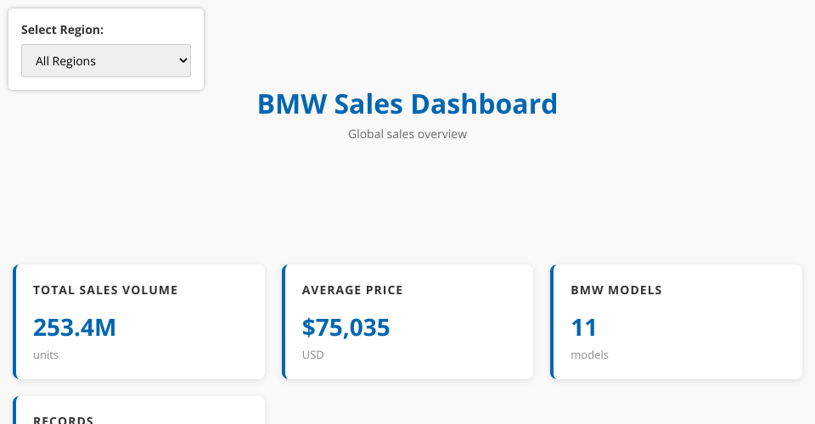Image resolution: width=815 pixels, height=424 pixels.
Task: Click blue accent bar on BMW Models card
Action: 552,321
